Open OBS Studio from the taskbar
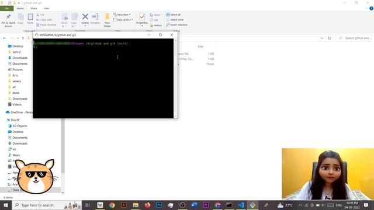 tap(182, 205)
